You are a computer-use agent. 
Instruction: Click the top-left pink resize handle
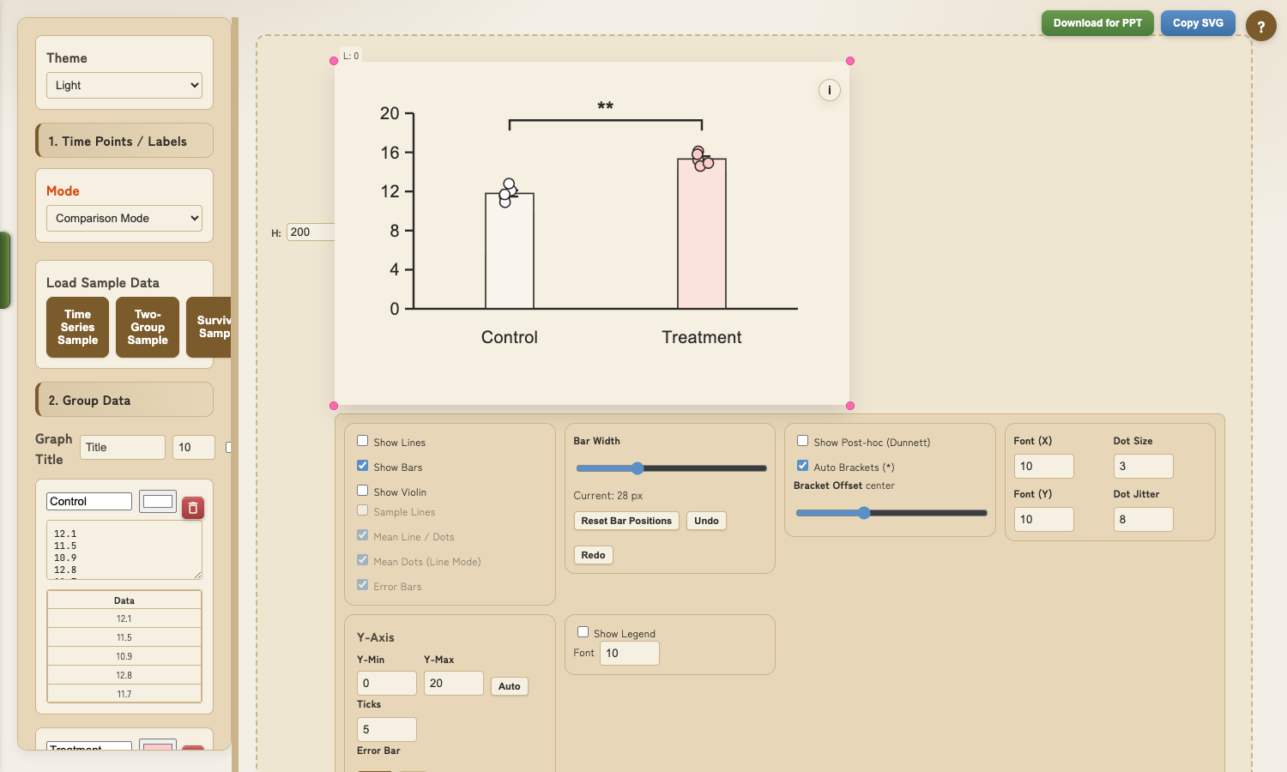click(x=334, y=61)
